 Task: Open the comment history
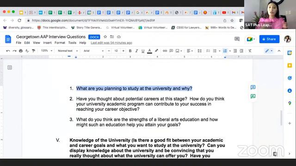(237, 39)
